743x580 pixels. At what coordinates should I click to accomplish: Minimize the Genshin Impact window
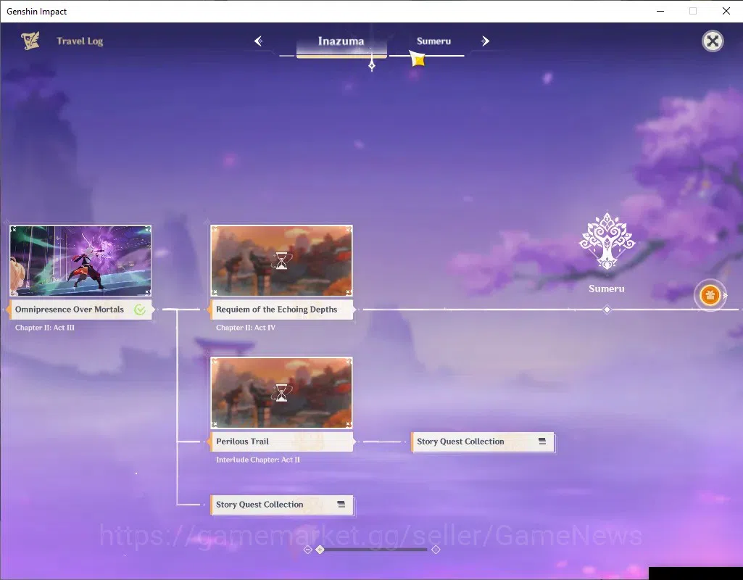click(660, 11)
